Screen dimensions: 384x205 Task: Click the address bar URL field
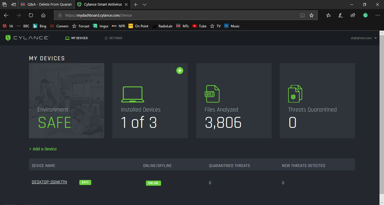180,15
